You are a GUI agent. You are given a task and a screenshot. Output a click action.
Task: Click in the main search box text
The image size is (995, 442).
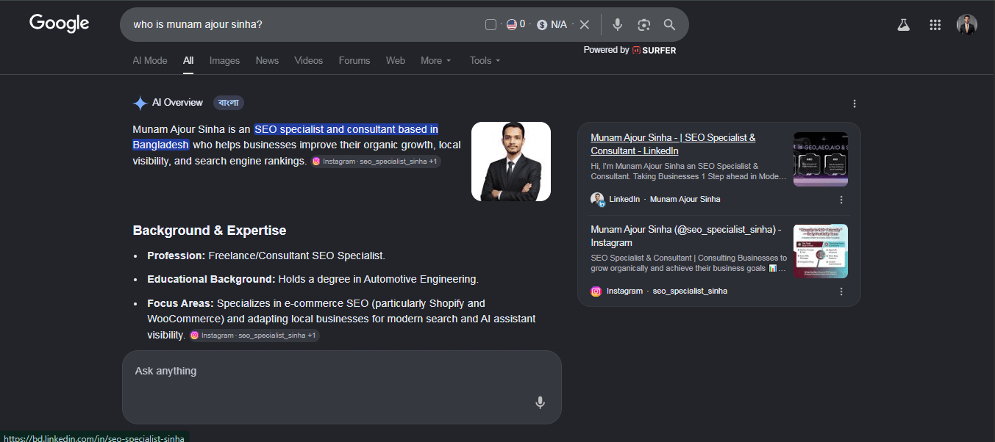198,24
